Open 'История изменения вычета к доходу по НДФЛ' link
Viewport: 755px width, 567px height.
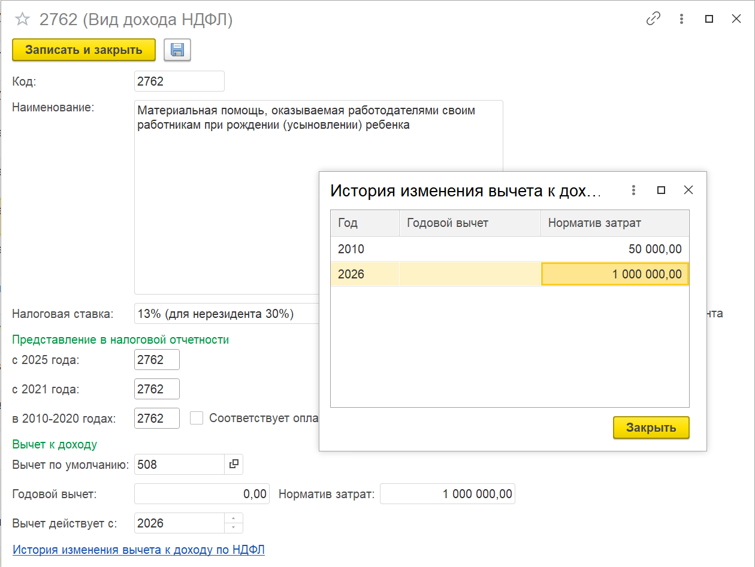pyautogui.click(x=138, y=550)
